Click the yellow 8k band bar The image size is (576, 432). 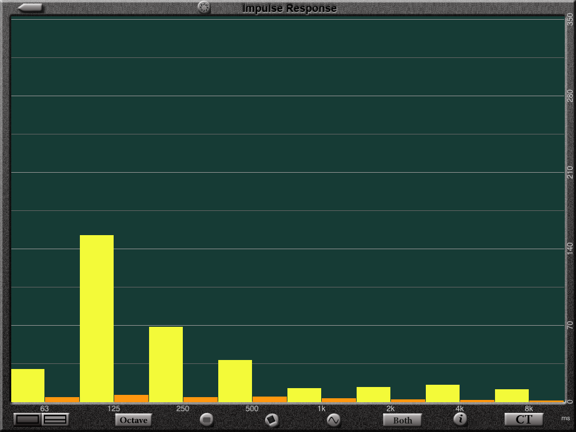[512, 395]
